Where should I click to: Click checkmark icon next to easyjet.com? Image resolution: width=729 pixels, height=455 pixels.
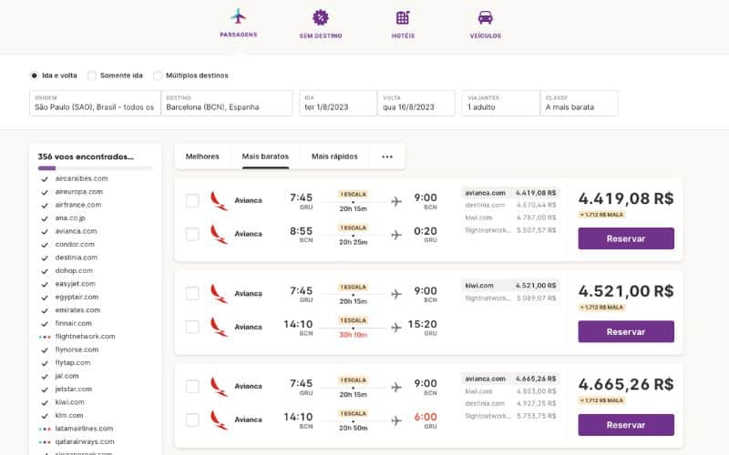point(45,285)
